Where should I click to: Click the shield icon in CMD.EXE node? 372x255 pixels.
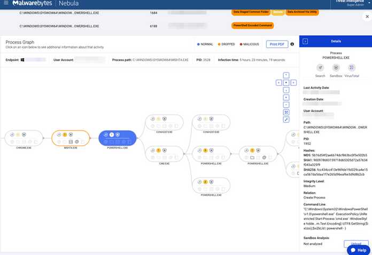pos(165,150)
